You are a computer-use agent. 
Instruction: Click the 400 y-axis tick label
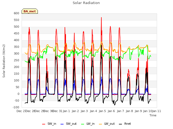pyautogui.click(x=16, y=40)
